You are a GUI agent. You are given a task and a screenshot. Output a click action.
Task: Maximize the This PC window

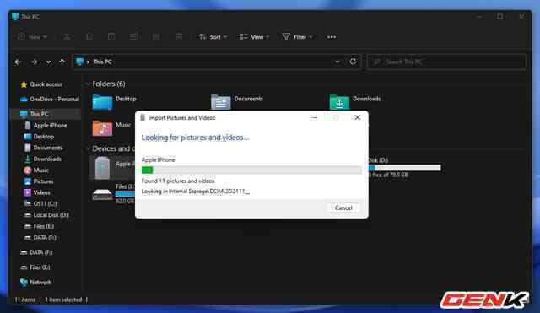[x=500, y=17]
